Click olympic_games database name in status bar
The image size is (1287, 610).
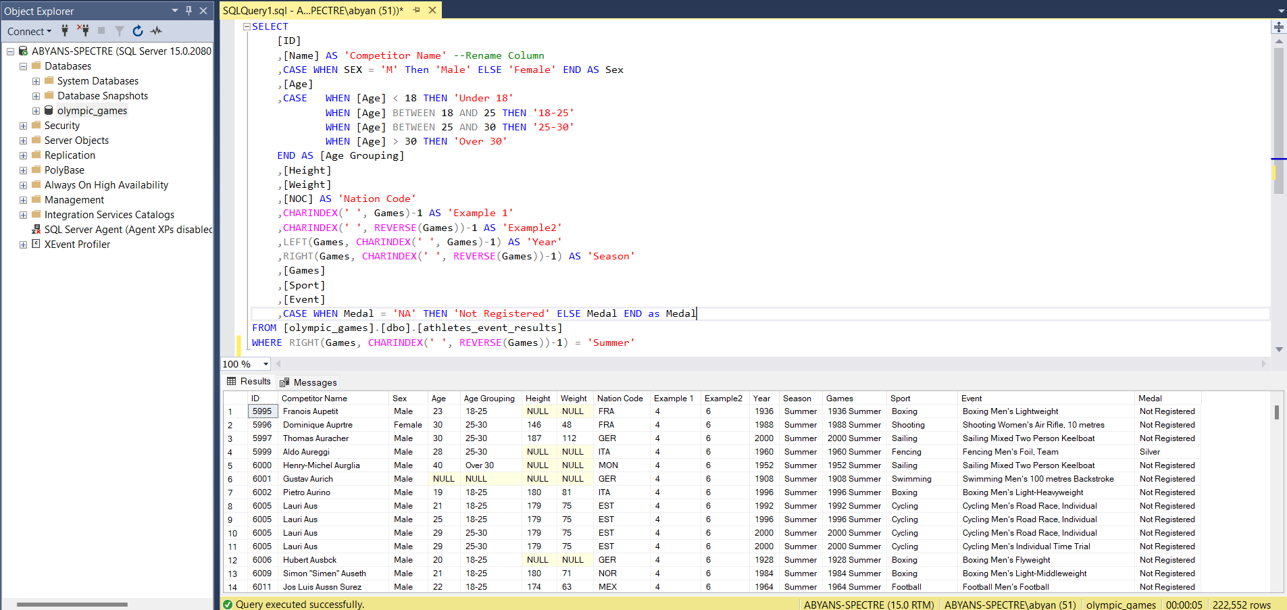coord(1121,604)
